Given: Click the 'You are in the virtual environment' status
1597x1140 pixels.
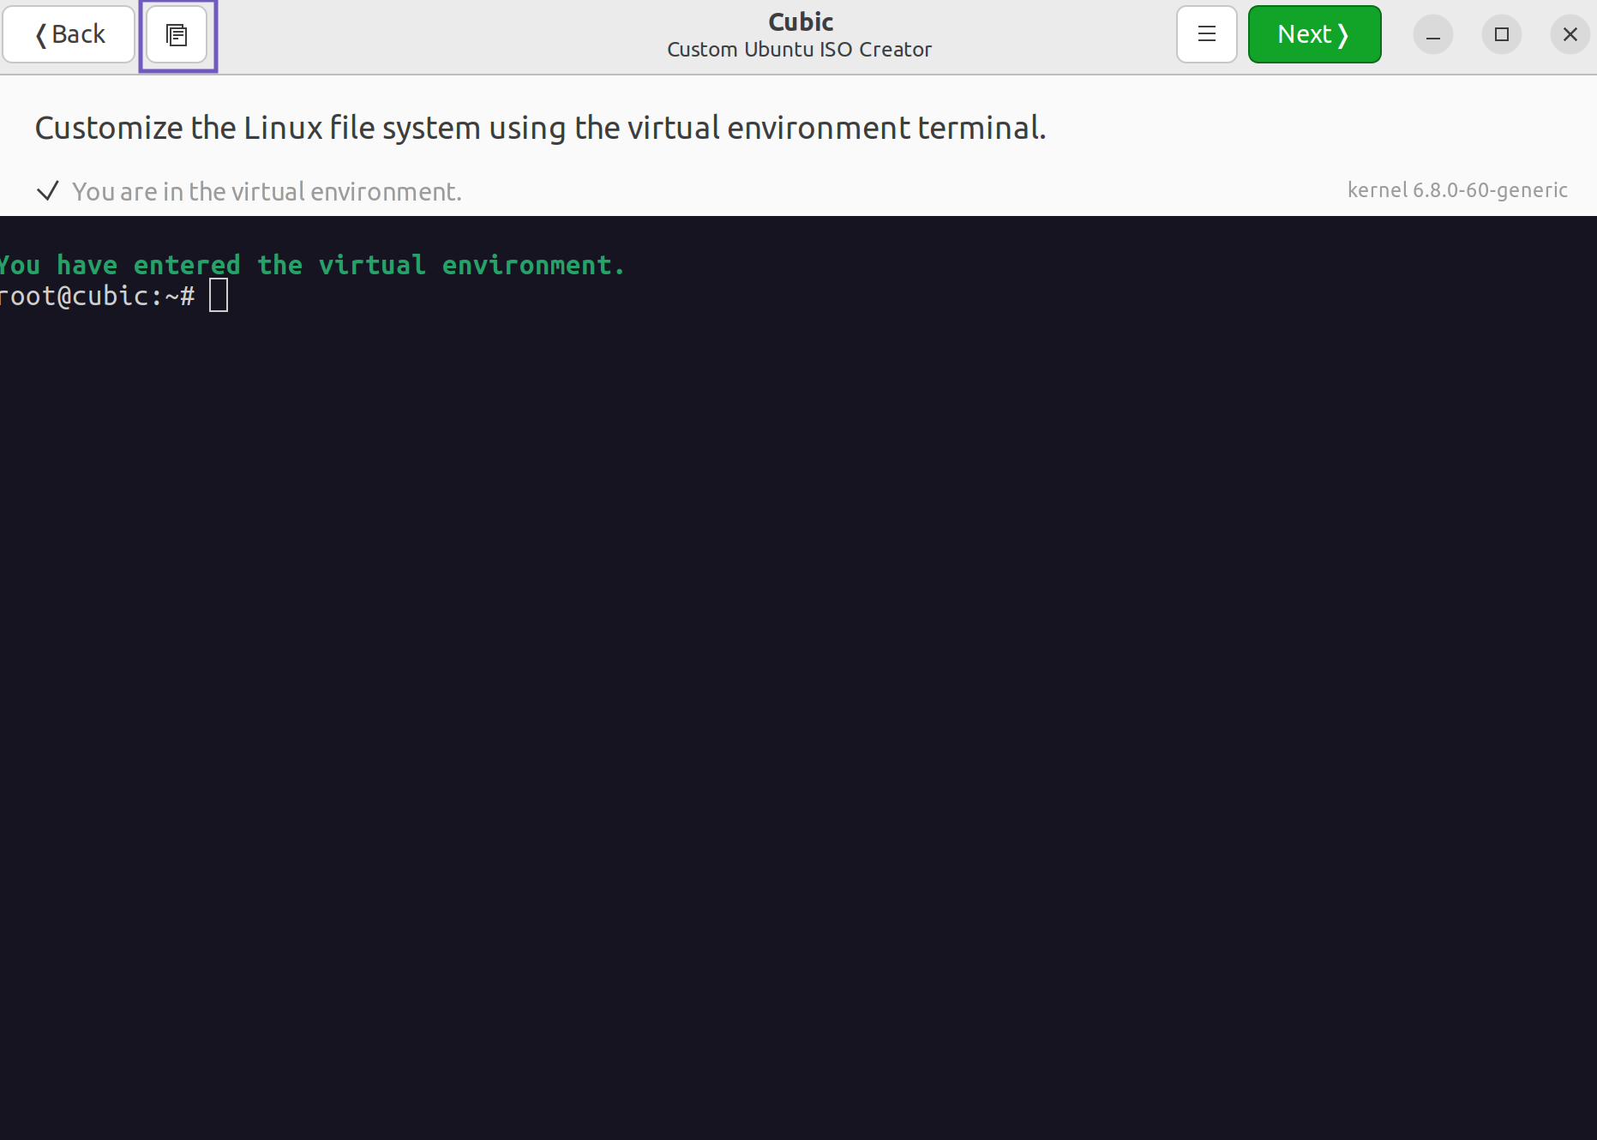Looking at the screenshot, I should pos(267,191).
